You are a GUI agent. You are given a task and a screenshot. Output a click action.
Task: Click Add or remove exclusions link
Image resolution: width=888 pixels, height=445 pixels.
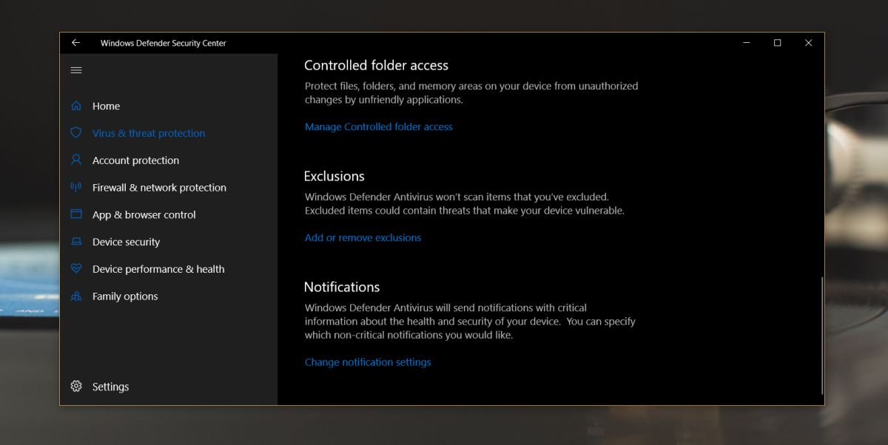(363, 238)
